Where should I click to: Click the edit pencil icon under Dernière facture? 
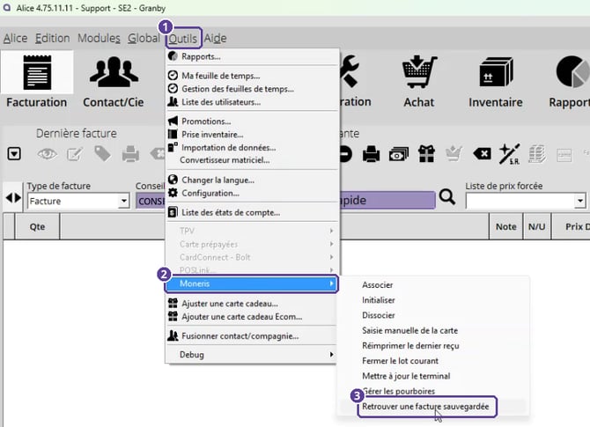(x=75, y=154)
